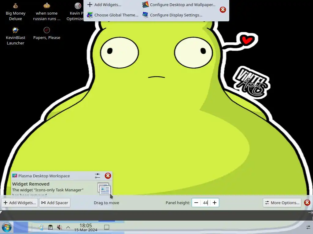313x234 pixels.
Task: Click the Show Desktop panel icon
Action: pos(107,227)
